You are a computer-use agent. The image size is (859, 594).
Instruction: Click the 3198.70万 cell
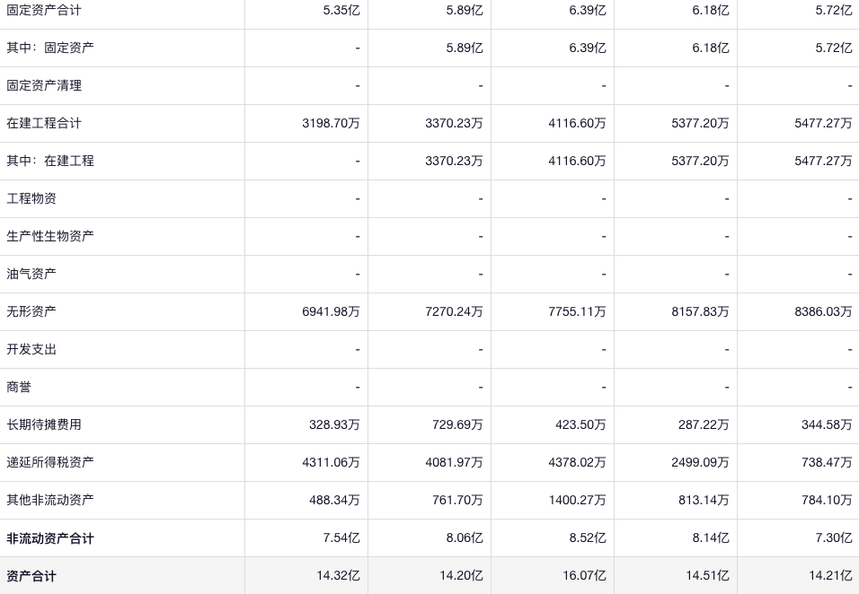pos(331,123)
